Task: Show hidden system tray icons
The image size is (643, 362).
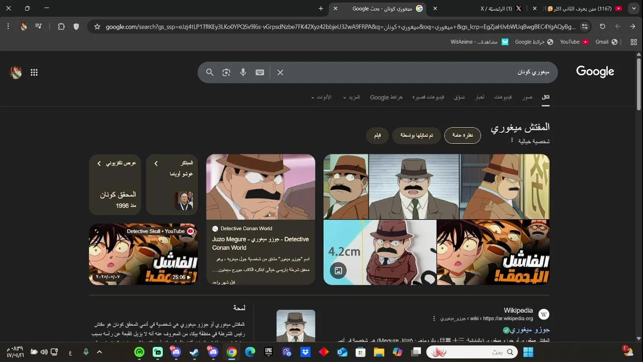Action: (99, 352)
